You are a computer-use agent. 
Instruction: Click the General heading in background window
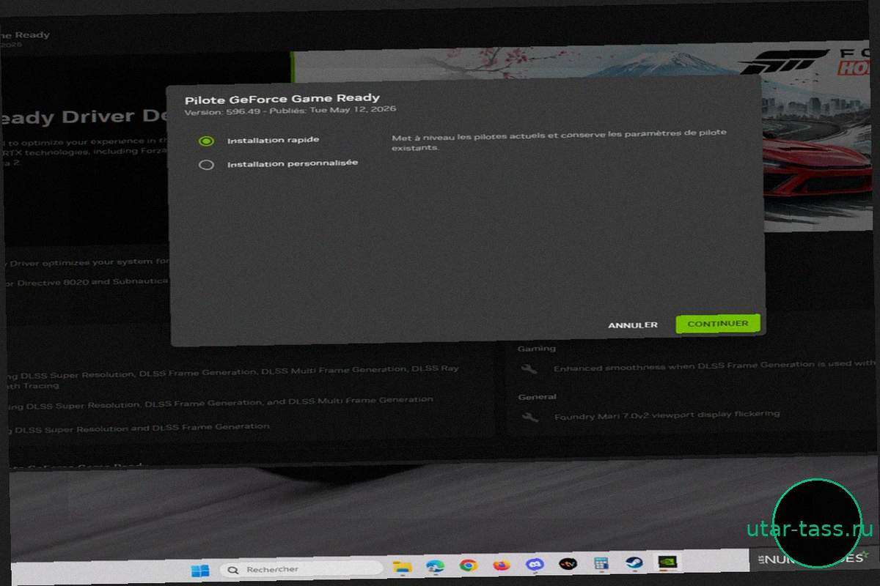coord(537,397)
